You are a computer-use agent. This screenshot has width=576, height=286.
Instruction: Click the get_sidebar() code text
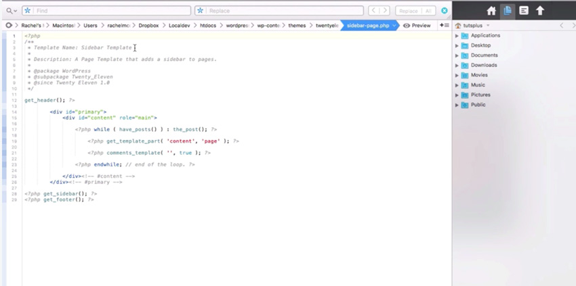click(65, 193)
